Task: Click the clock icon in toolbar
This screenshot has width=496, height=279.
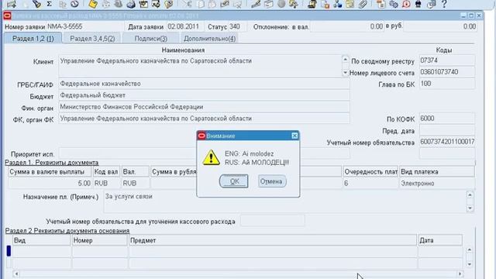Action: [x=74, y=4]
